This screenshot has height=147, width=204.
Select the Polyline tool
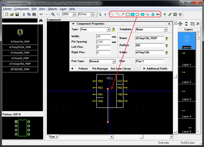pyautogui.click(x=148, y=14)
